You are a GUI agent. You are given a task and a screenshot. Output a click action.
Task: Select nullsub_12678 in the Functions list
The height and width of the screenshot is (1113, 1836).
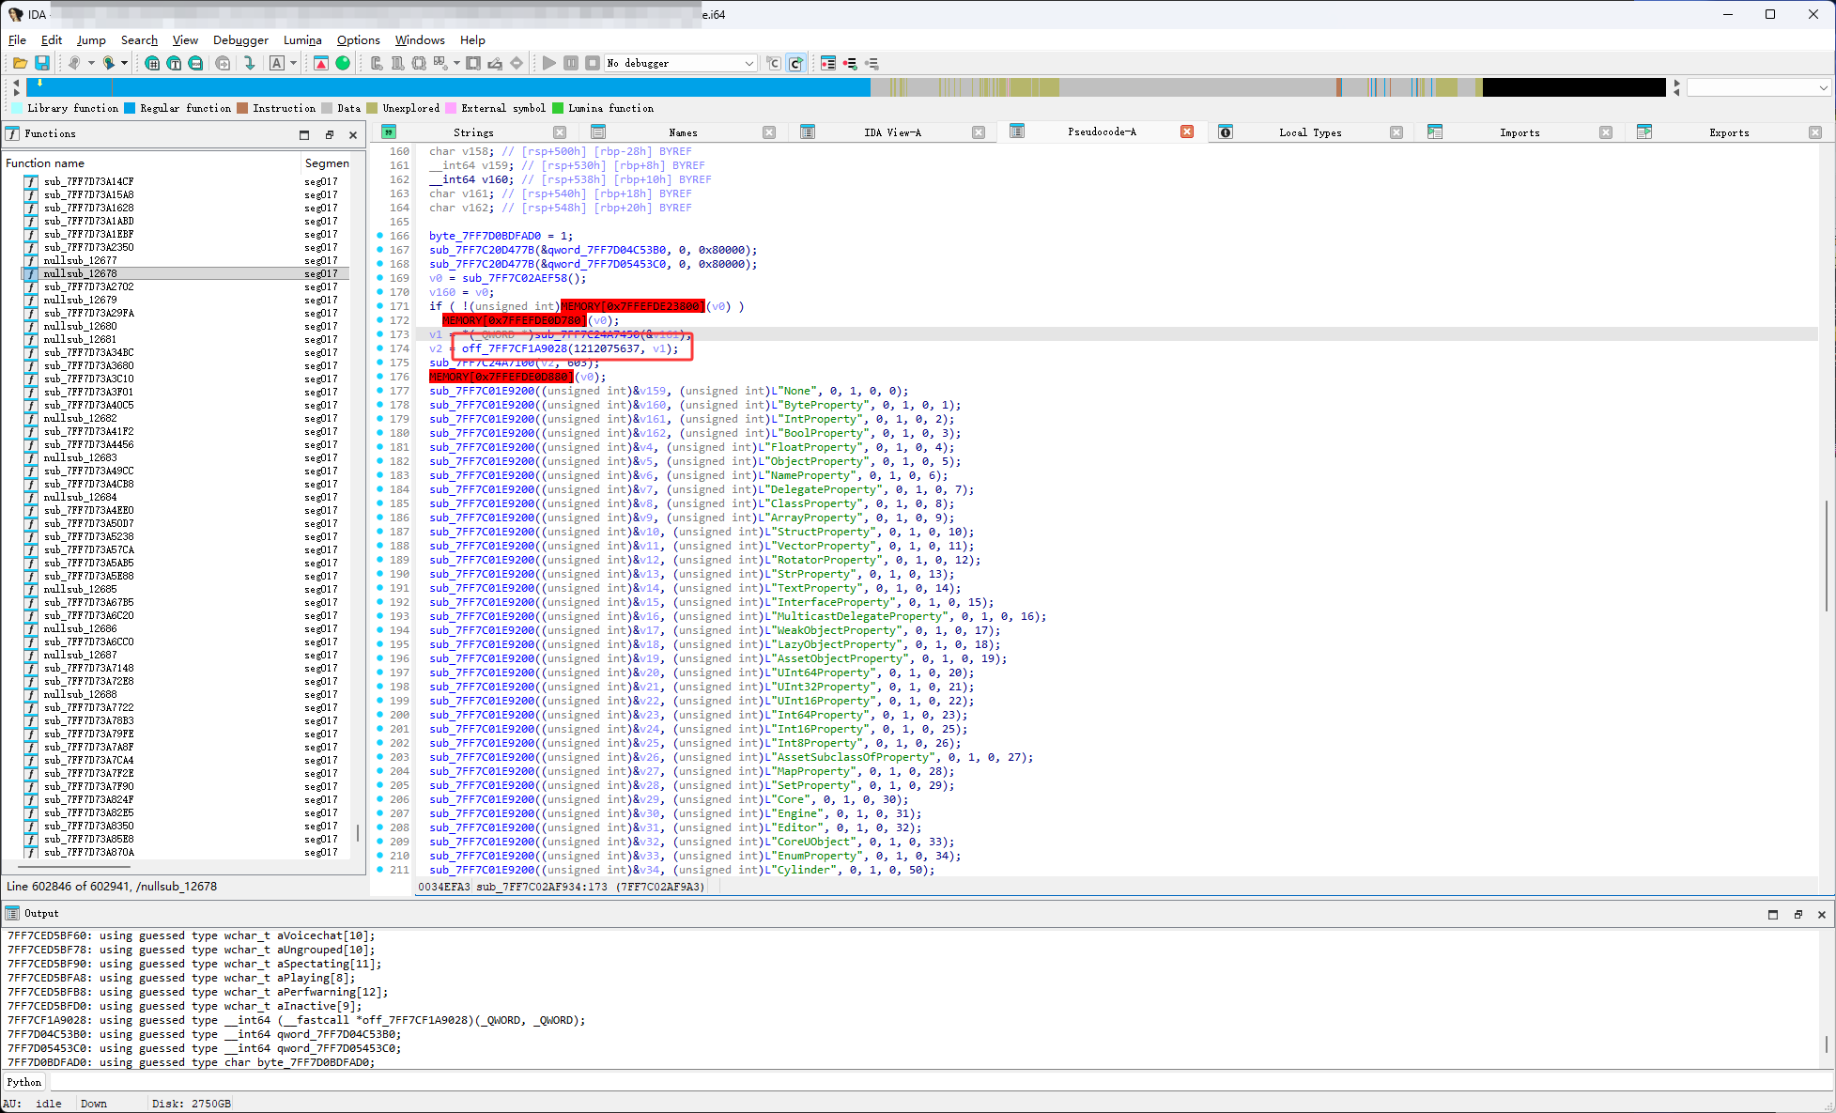coord(81,273)
